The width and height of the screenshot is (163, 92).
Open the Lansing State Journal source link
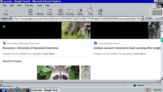pos(109,43)
